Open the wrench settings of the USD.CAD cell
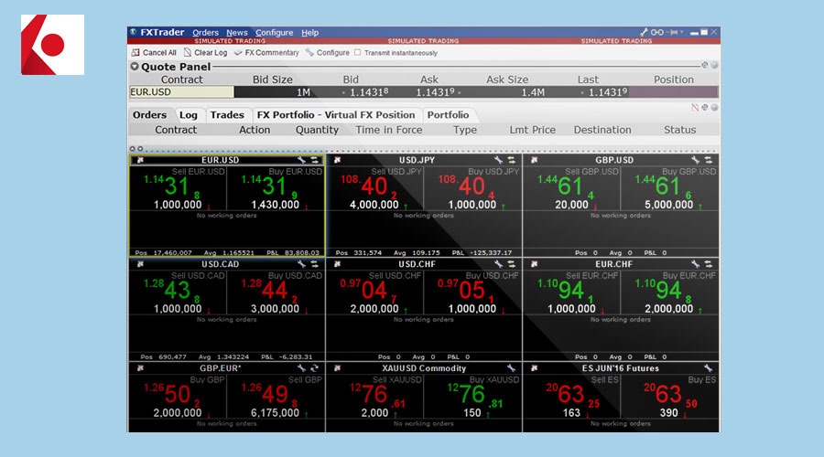The height and width of the screenshot is (457, 824). (x=301, y=264)
